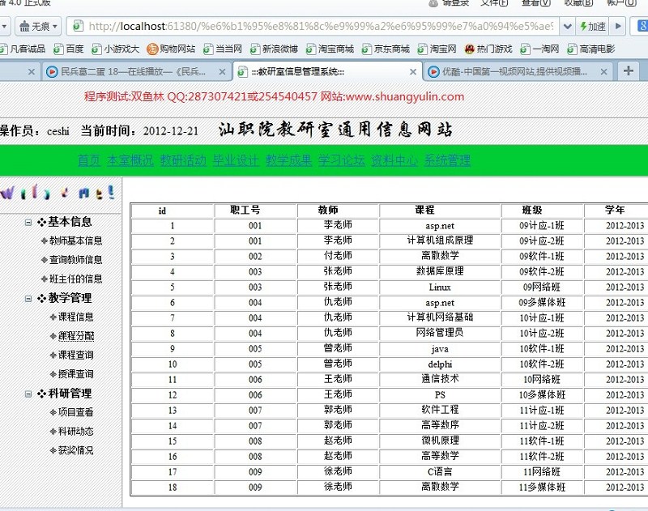Collapse the 科研管理 tree node

click(x=28, y=394)
